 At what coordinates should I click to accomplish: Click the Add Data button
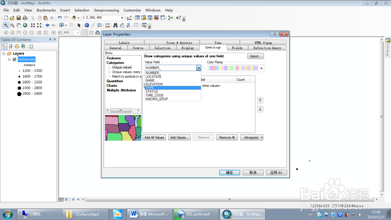[74, 18]
